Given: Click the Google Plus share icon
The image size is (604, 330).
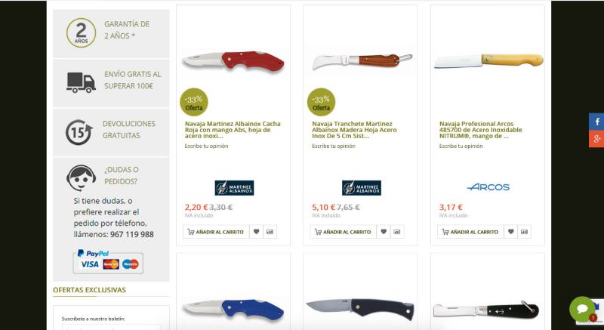Looking at the screenshot, I should pyautogui.click(x=596, y=139).
